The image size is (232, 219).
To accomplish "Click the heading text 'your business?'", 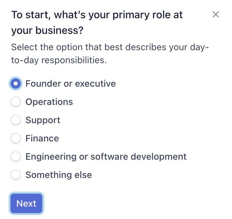I will pos(47,31).
